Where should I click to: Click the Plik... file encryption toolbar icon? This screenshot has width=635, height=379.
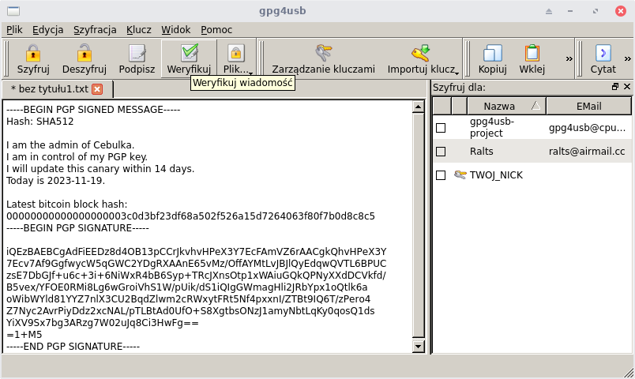click(x=236, y=53)
